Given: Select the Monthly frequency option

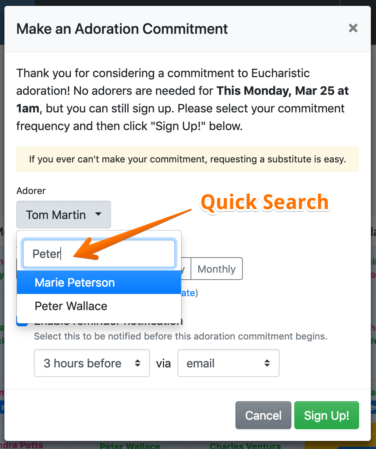Looking at the screenshot, I should [x=216, y=269].
